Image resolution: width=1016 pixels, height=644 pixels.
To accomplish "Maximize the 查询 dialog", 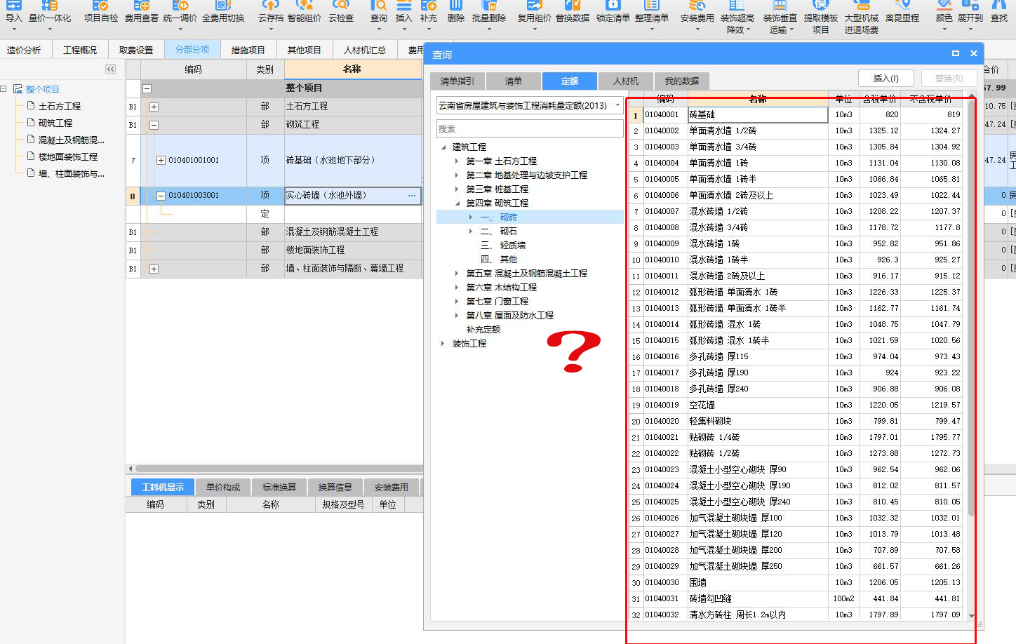I will (955, 53).
